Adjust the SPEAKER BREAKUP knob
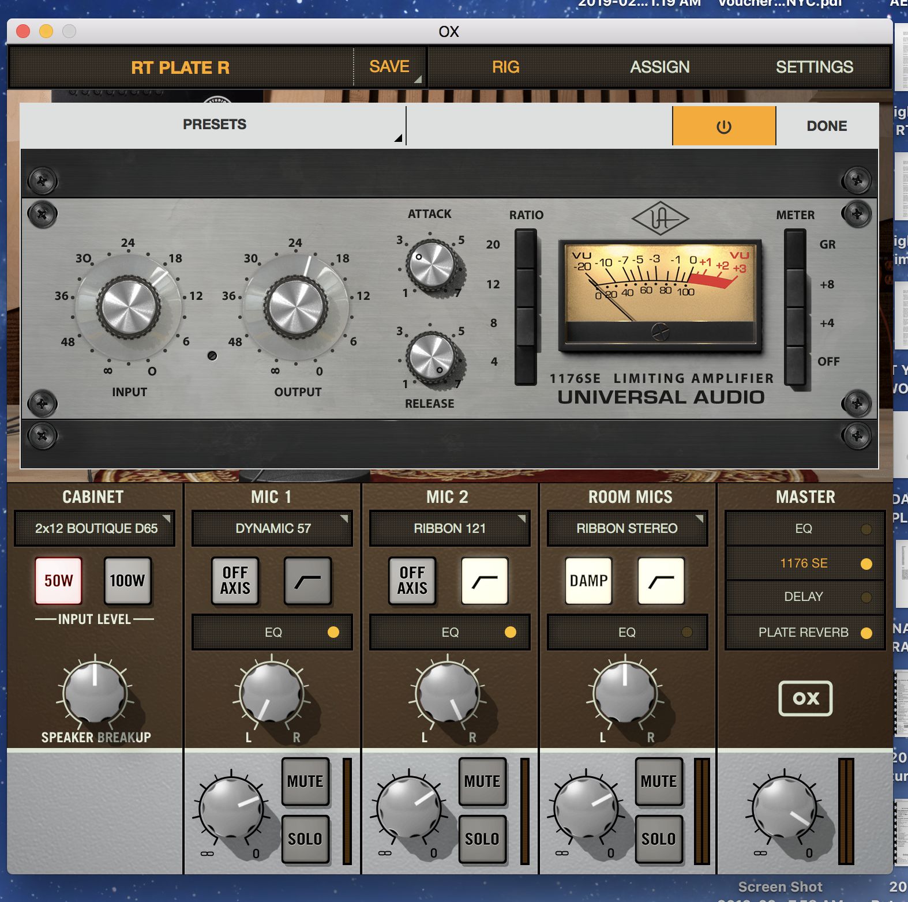The height and width of the screenshot is (902, 908). 95,692
